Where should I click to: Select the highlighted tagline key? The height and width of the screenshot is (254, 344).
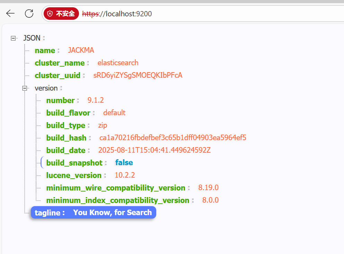[x=47, y=213]
